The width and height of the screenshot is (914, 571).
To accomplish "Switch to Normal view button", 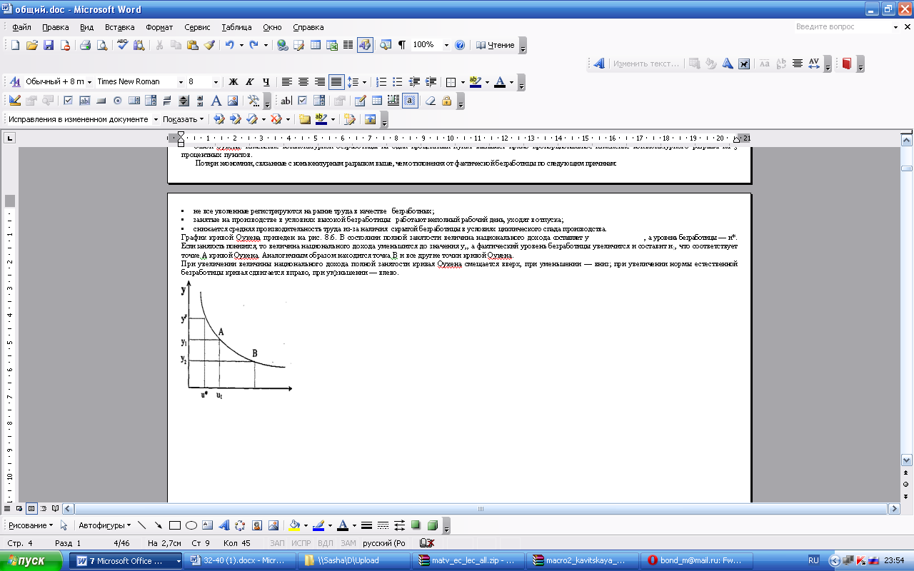I will (x=9, y=509).
